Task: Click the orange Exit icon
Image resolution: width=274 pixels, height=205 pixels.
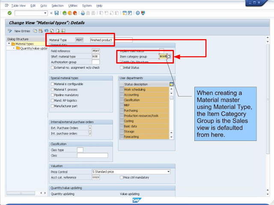Action: point(70,13)
